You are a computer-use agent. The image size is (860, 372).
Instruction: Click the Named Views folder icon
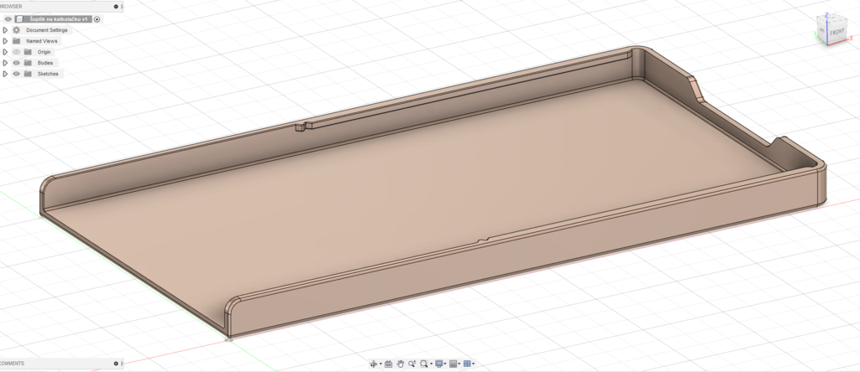[x=17, y=41]
